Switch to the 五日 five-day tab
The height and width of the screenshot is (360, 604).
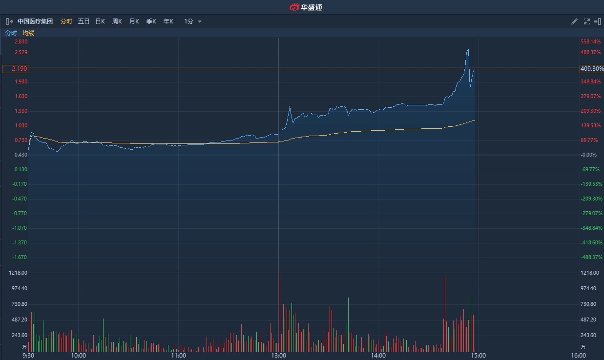83,21
